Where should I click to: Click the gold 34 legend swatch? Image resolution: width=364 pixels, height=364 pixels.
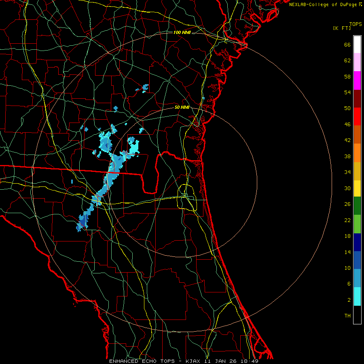point(357,171)
